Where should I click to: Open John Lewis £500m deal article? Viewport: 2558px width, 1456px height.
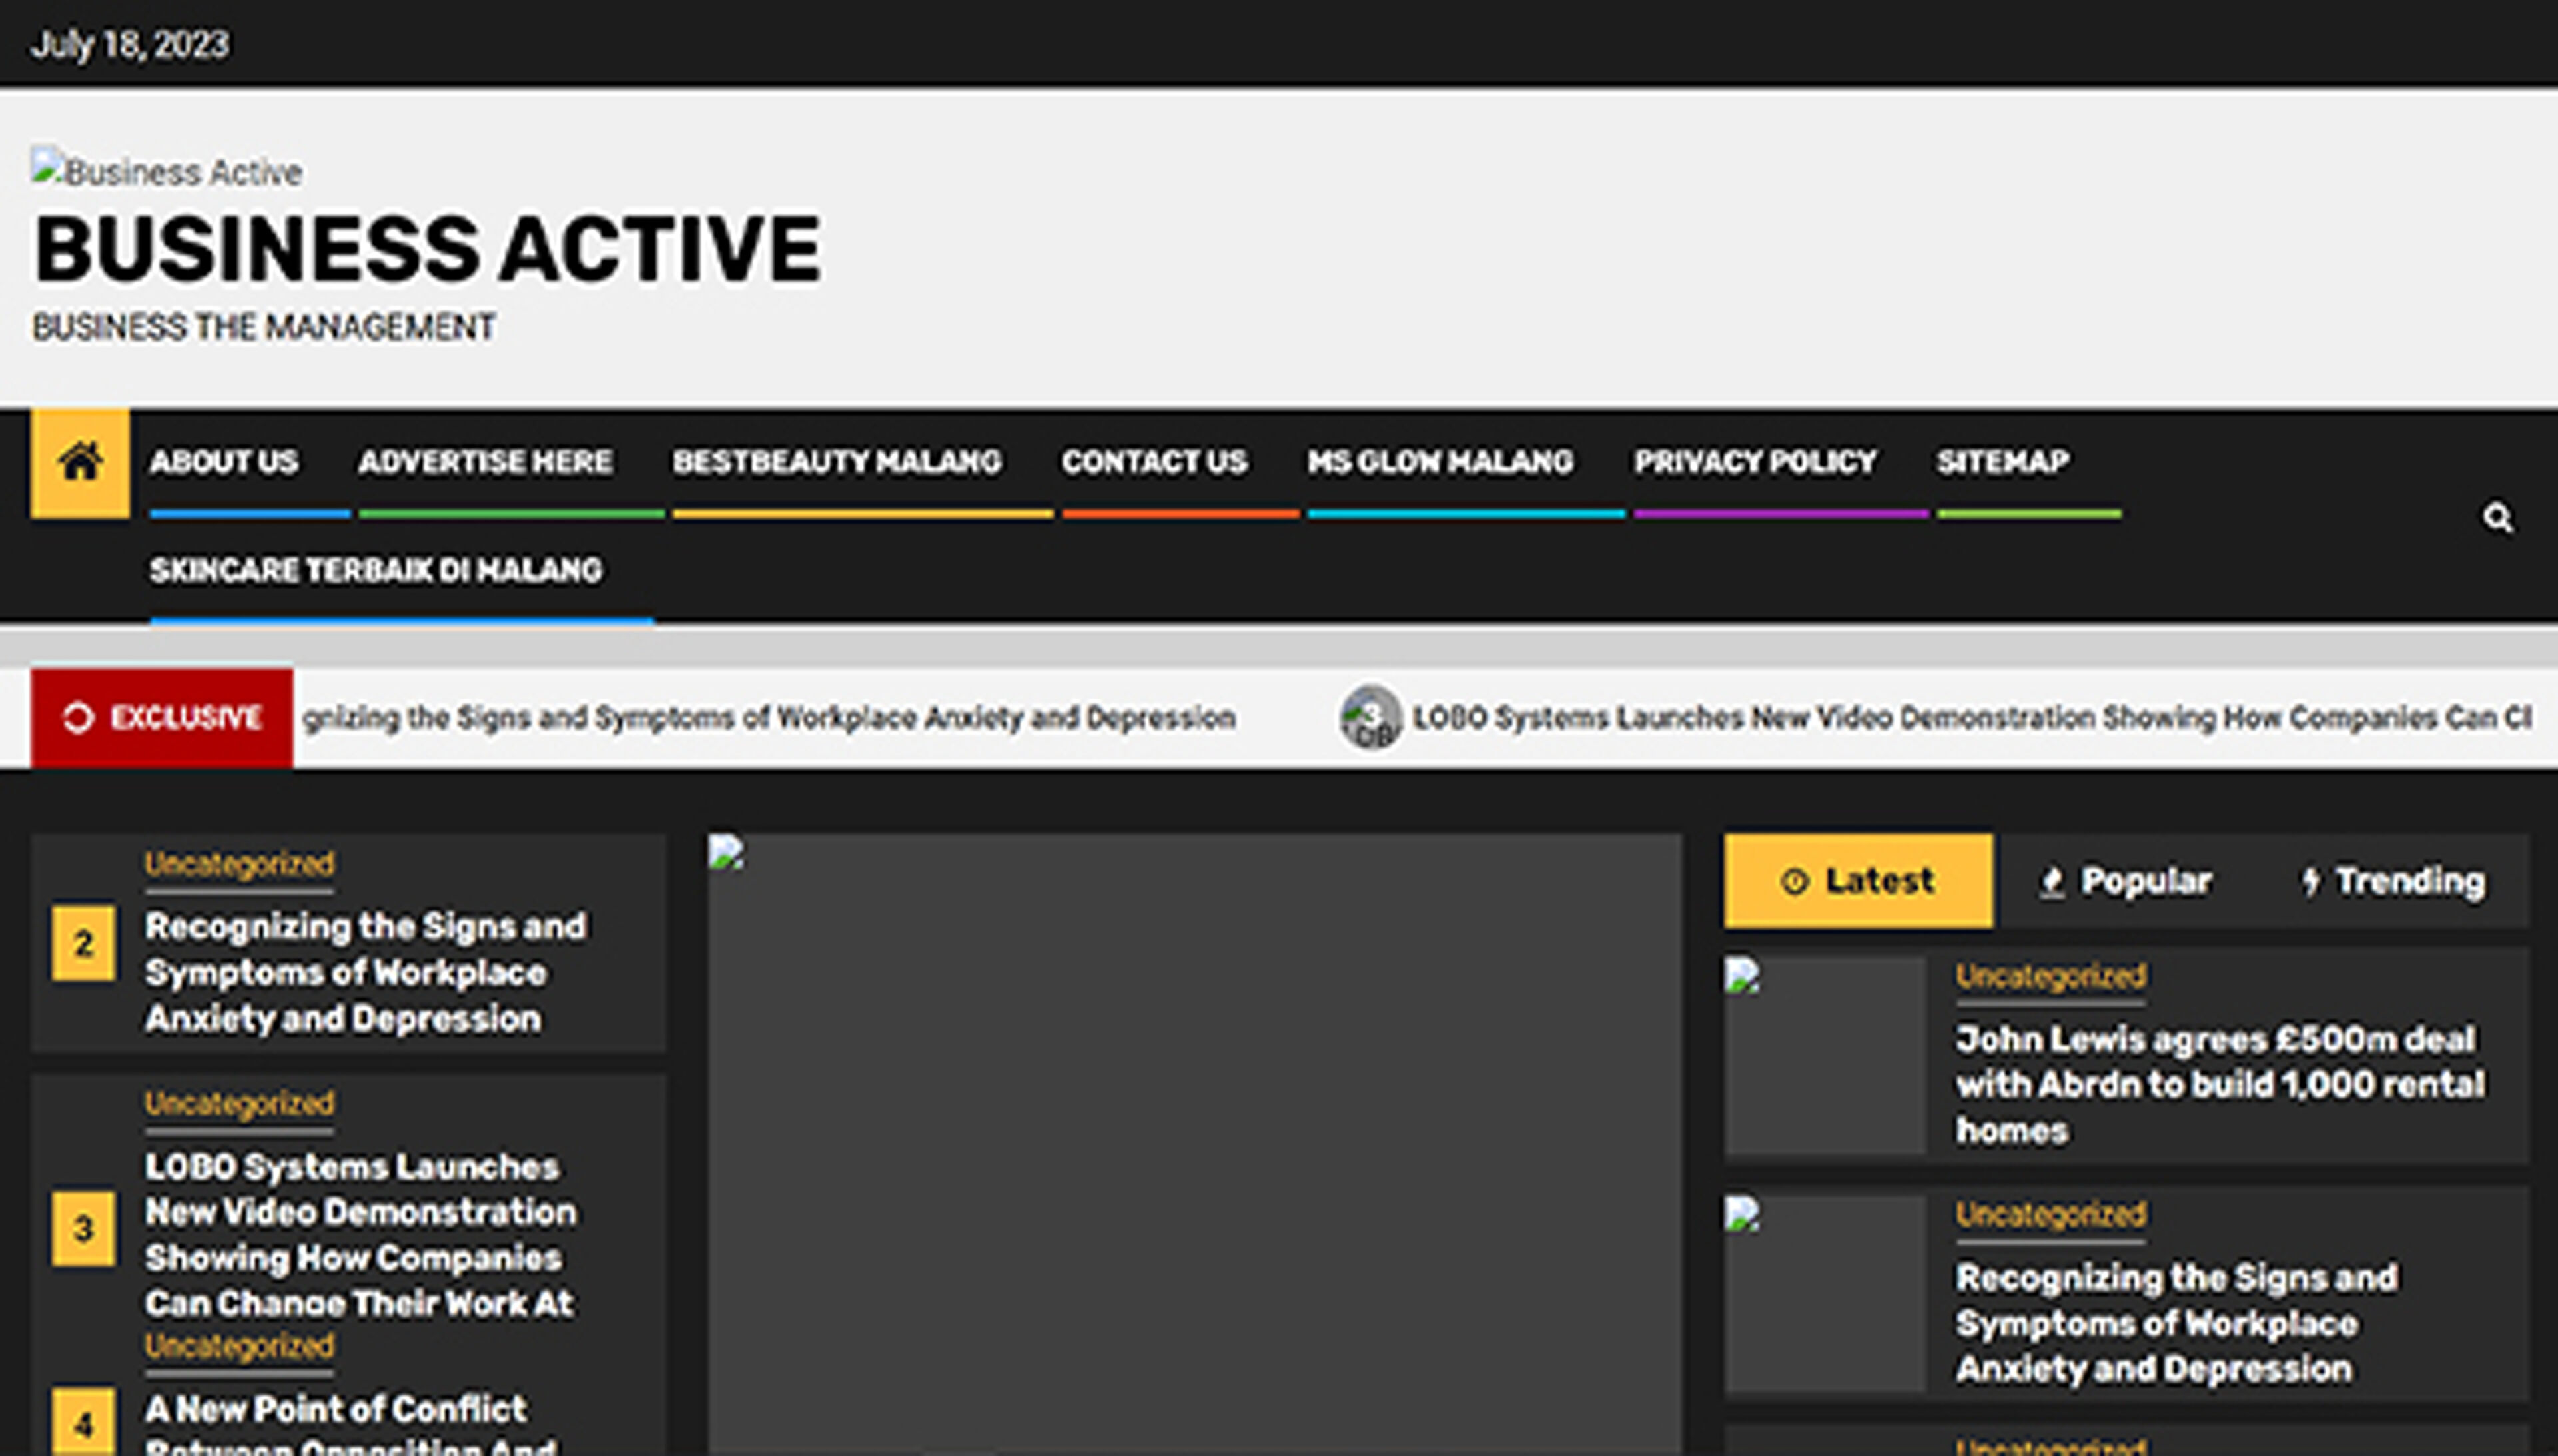click(x=2219, y=1084)
